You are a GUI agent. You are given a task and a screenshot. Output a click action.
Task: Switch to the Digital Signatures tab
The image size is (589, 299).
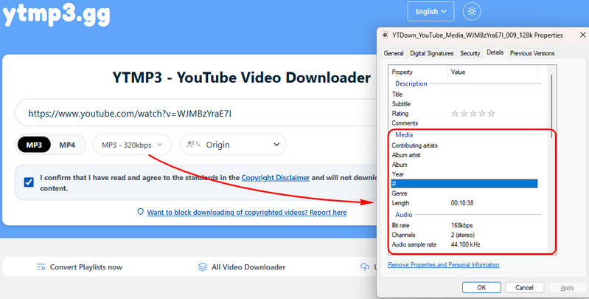pos(431,53)
